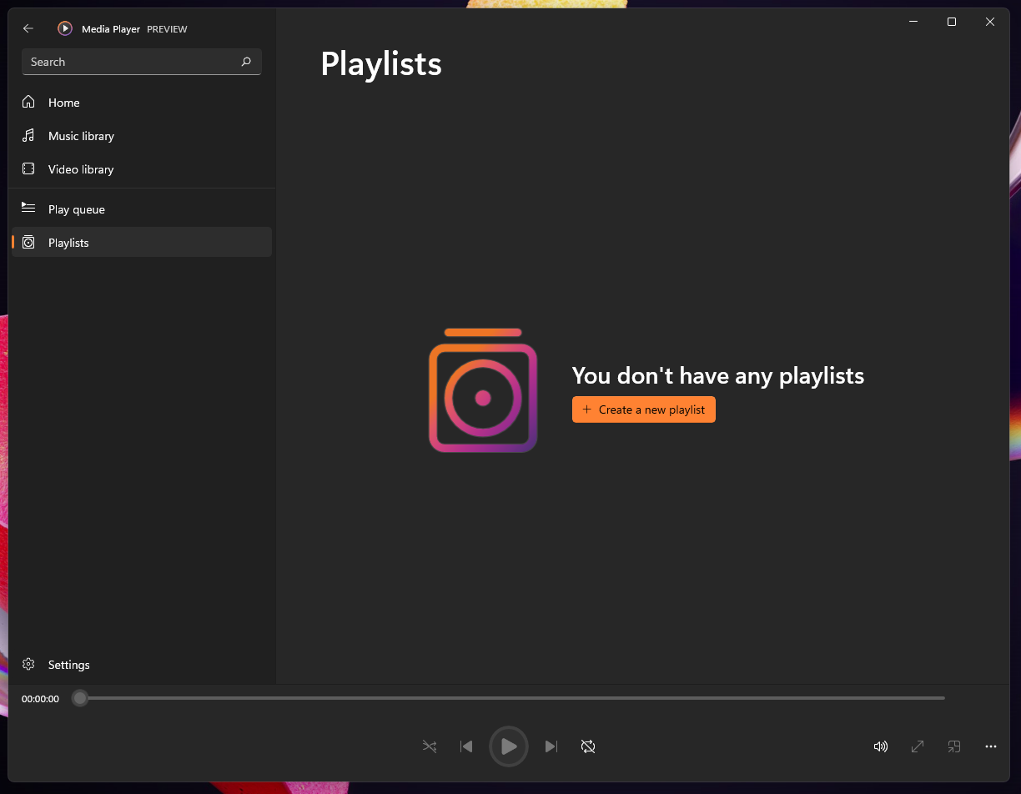The image size is (1021, 794).
Task: Click the Video library film icon
Action: pos(28,168)
